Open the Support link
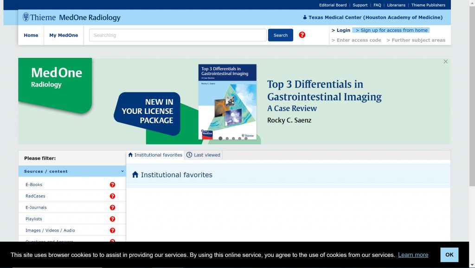Image resolution: width=475 pixels, height=268 pixels. [x=360, y=5]
